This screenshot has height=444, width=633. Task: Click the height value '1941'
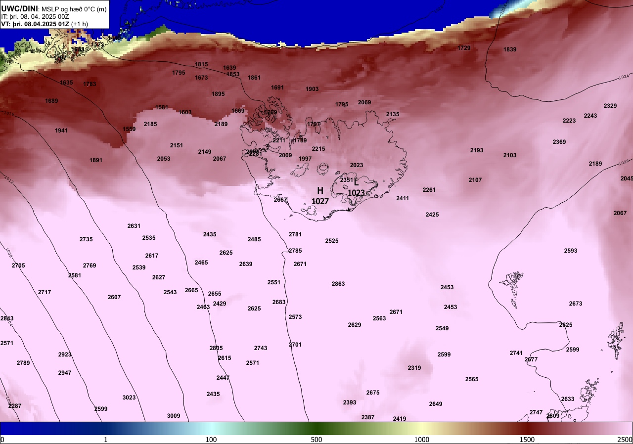coord(61,131)
